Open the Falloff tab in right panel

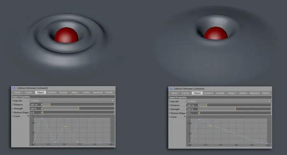[266, 93]
